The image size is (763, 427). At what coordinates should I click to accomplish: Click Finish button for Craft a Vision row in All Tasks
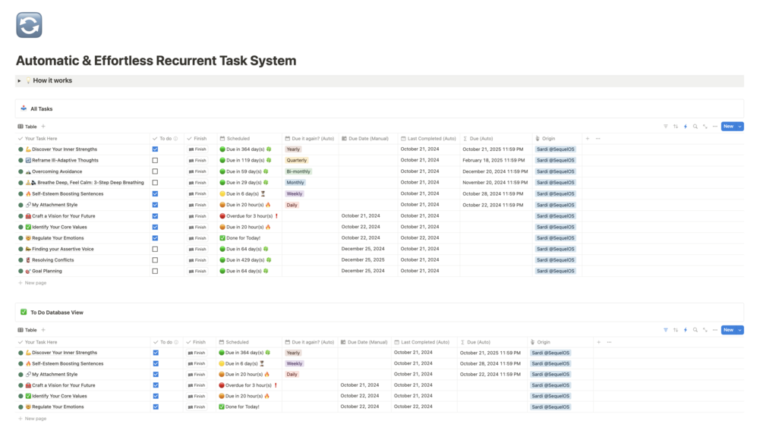pyautogui.click(x=197, y=216)
